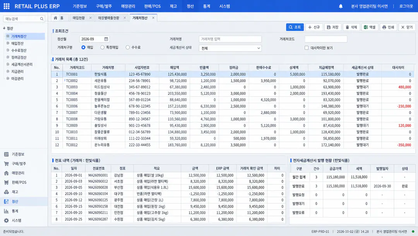The height and width of the screenshot is (236, 418).
Task: Select the 수수료 radio option
Action: click(x=128, y=48)
